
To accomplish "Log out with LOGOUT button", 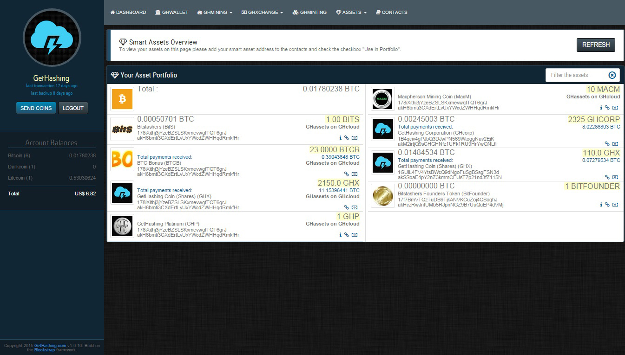I will (73, 108).
